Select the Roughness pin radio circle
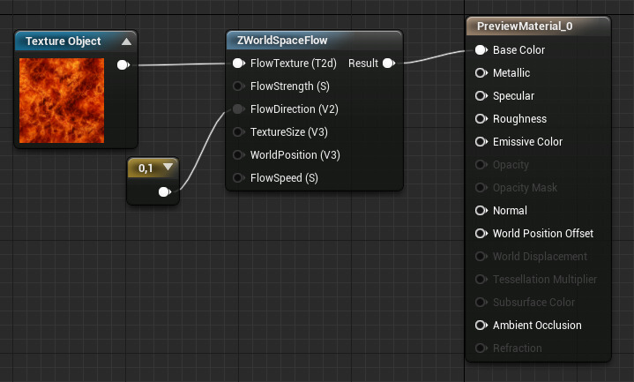This screenshot has width=634, height=382. [481, 119]
